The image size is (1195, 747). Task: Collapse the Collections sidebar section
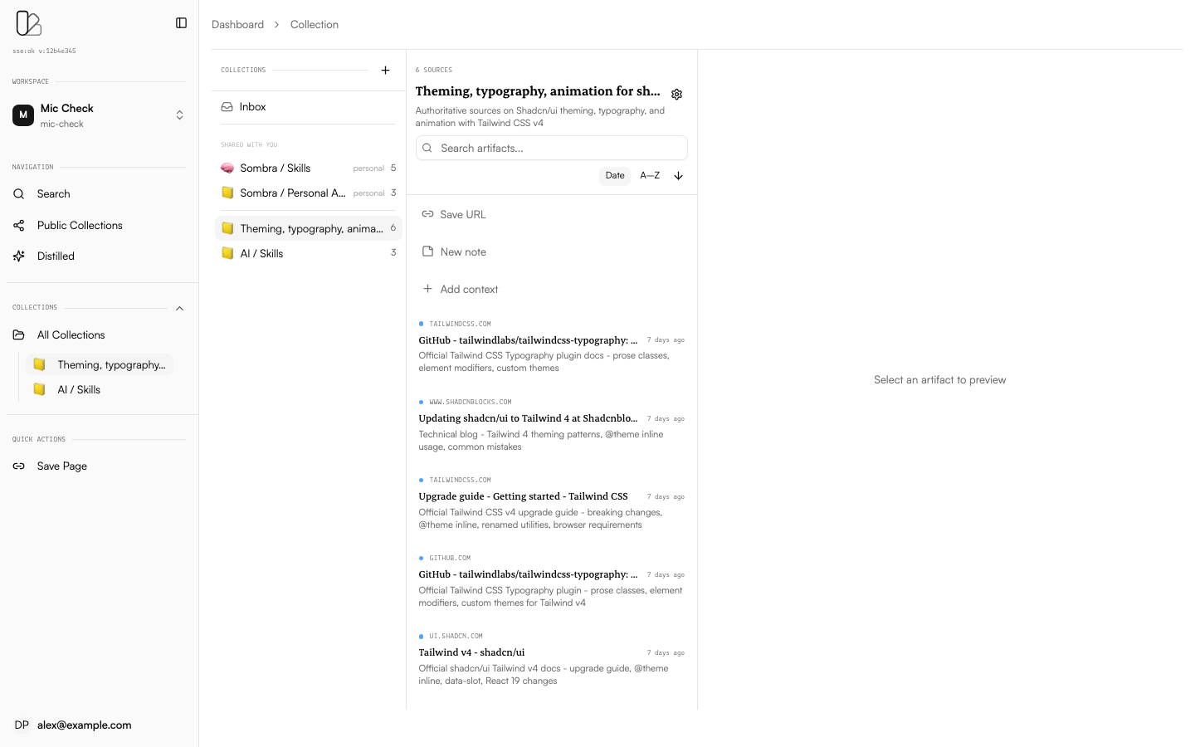[179, 309]
